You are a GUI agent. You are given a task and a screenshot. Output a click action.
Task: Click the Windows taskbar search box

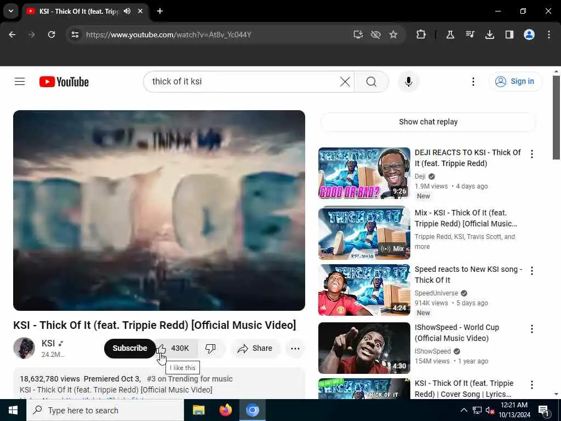pyautogui.click(x=105, y=410)
